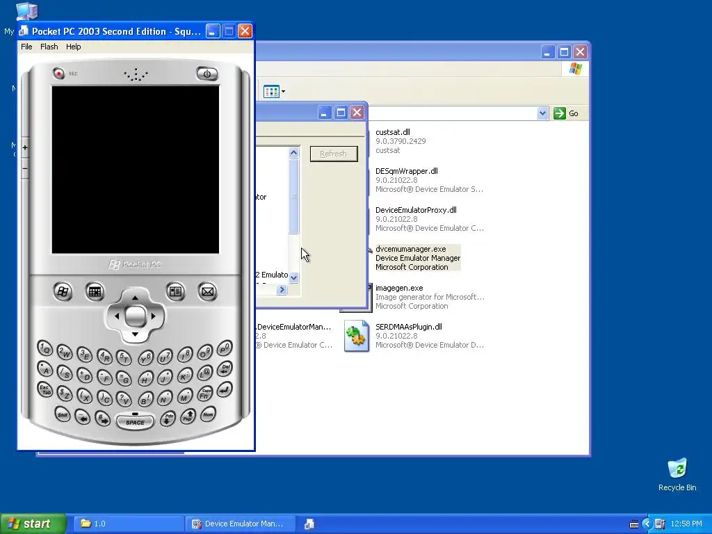Tap the power button on the Pocket PC skin
Viewport: 712px width, 534px height.
(207, 74)
